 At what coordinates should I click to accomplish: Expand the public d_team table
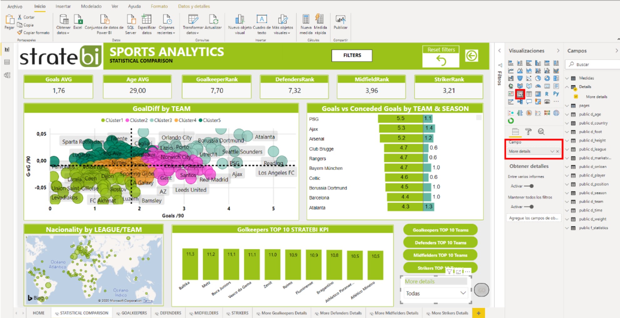pos(567,202)
